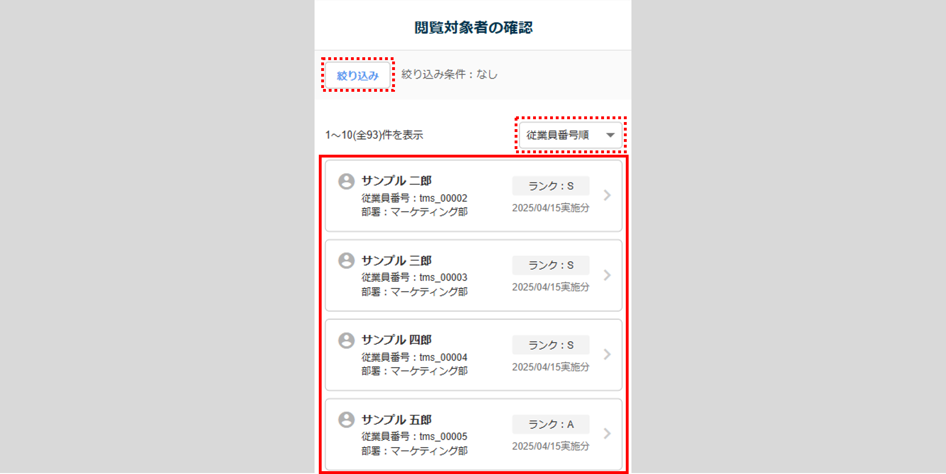This screenshot has height=474, width=946.
Task: Select the name サンプル 四郎
Action: [396, 340]
